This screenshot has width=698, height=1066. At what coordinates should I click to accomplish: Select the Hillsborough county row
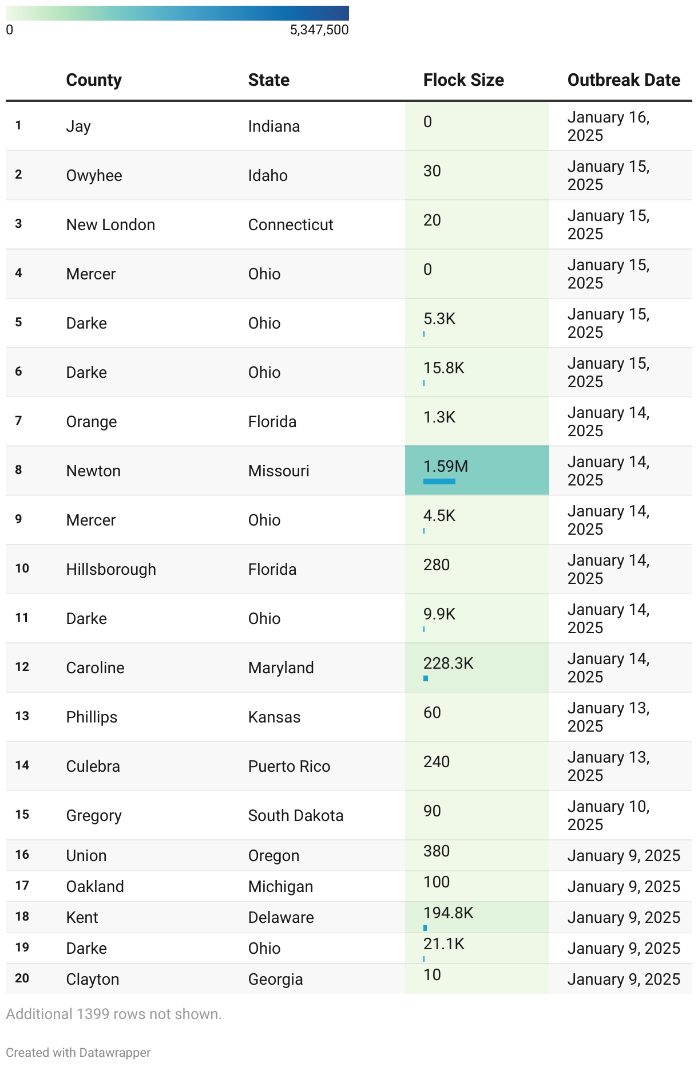click(x=349, y=569)
